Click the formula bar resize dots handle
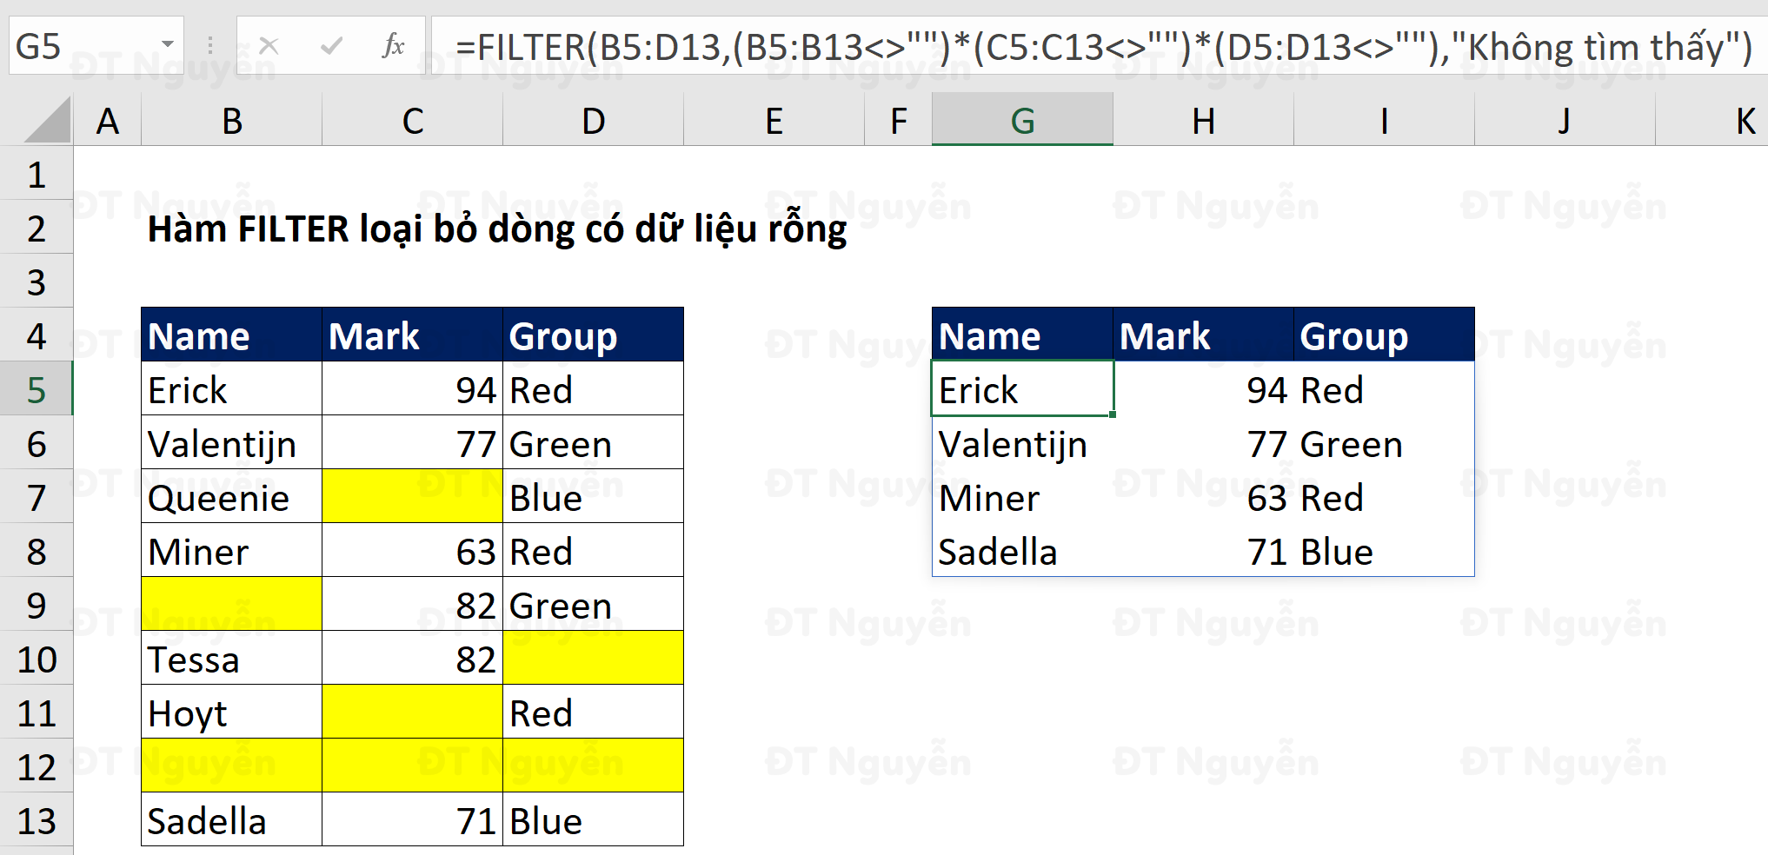The width and height of the screenshot is (1768, 855). tap(209, 45)
